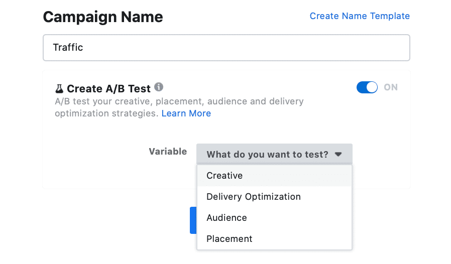This screenshot has height=264, width=451.
Task: Follow the Learn More link
Action: pos(186,113)
